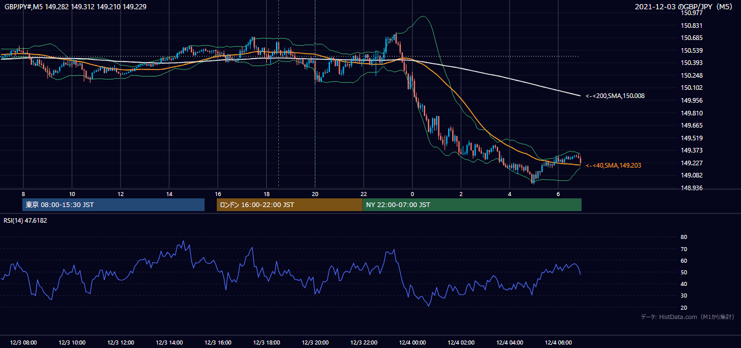Screen dimensions: 741x348
Task: Click the 12/3 14:00 date label
Action: [169, 343]
